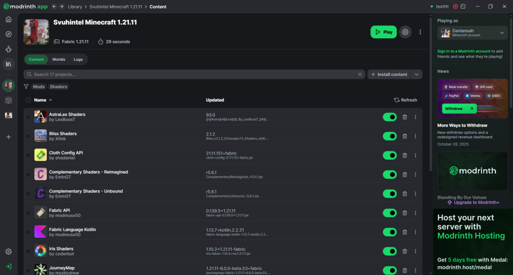513x275 pixels.
Task: Open the Home icon in left sidebar
Action: point(8,19)
